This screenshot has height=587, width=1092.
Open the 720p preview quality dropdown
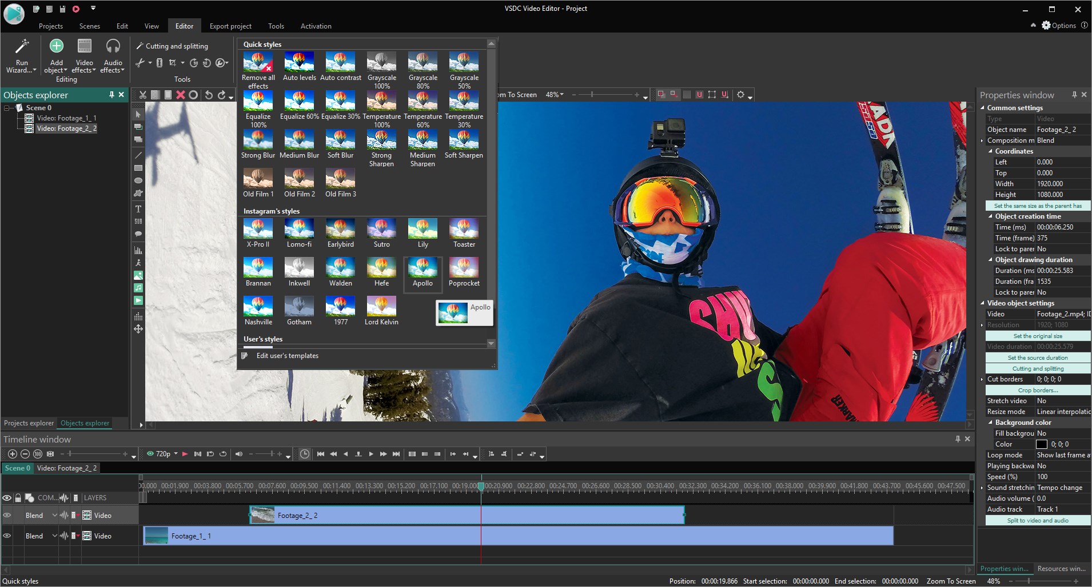coord(176,454)
